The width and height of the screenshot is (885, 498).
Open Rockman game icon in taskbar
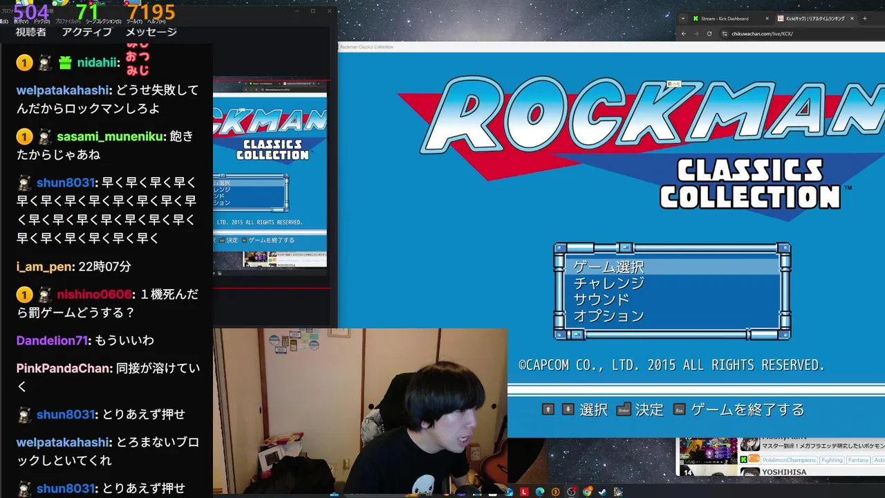pos(618,492)
